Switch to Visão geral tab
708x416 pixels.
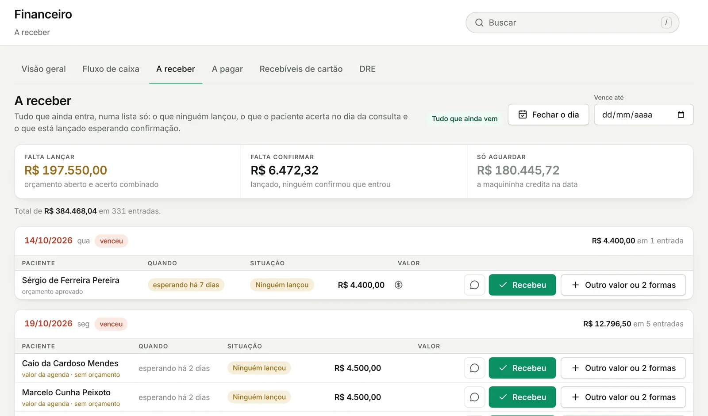tap(44, 69)
